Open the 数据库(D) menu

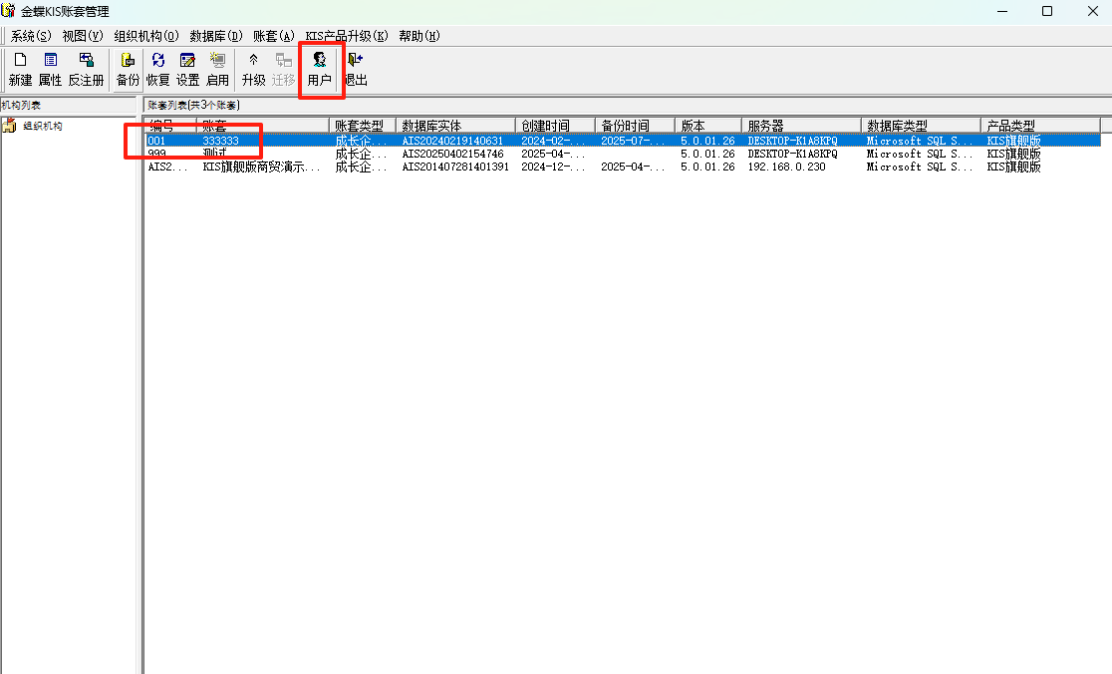pyautogui.click(x=215, y=36)
